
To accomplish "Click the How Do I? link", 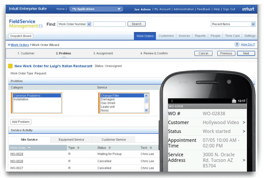I will [248, 44].
